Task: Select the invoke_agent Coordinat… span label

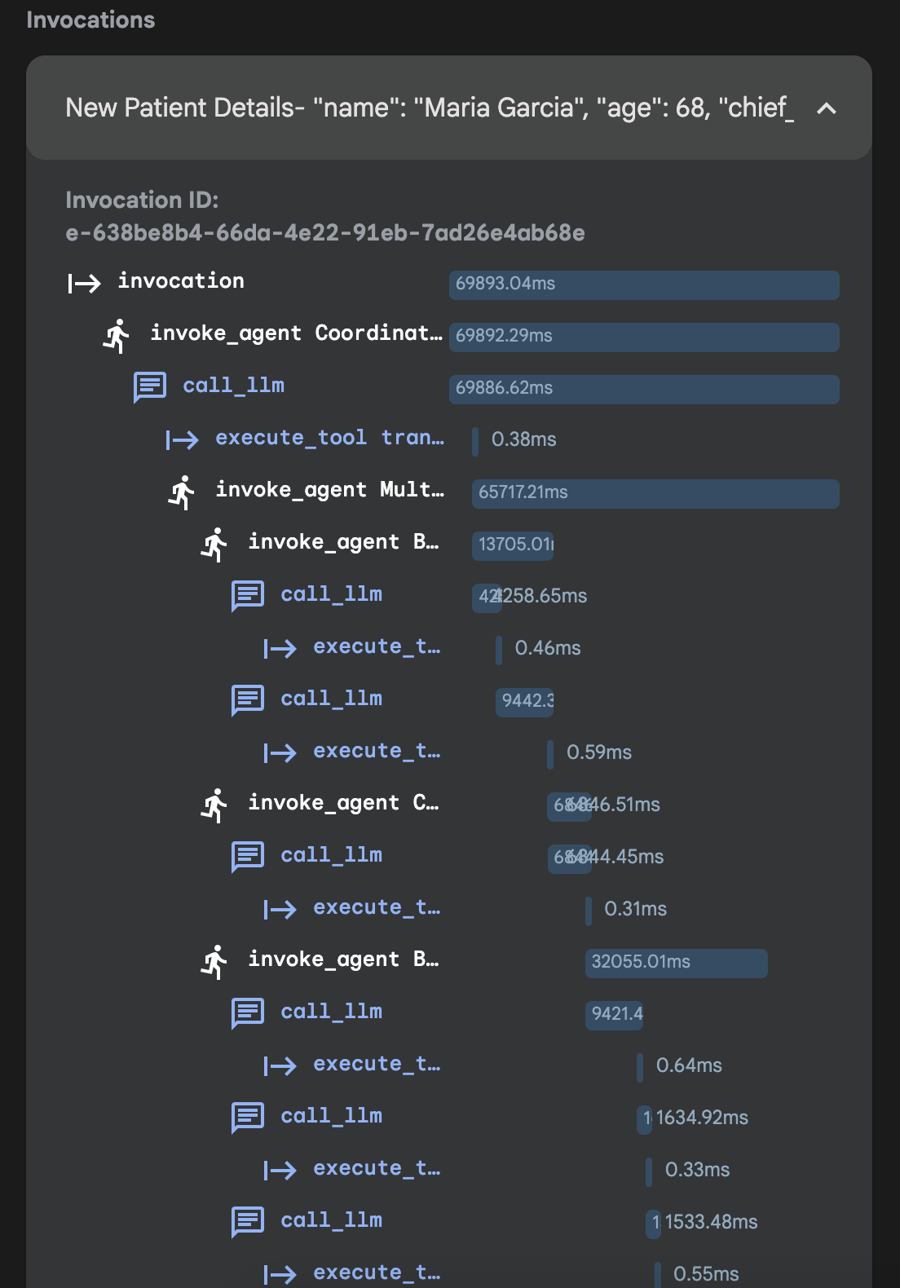Action: 296,333
